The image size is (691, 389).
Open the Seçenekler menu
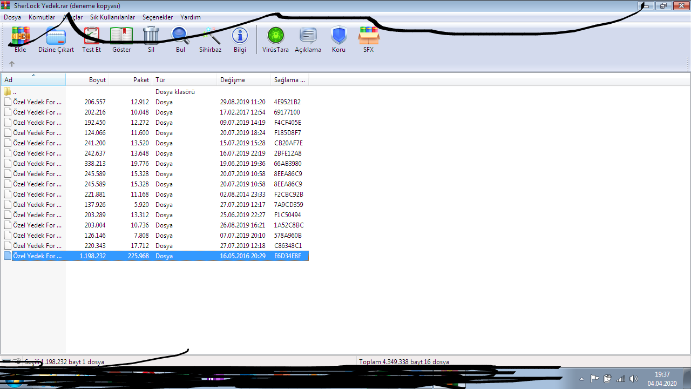coord(158,17)
